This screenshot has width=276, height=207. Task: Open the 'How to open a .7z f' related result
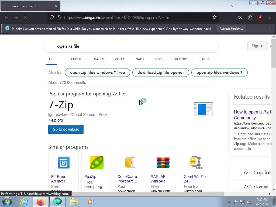[x=253, y=115]
